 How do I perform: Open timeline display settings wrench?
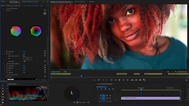[113, 89]
